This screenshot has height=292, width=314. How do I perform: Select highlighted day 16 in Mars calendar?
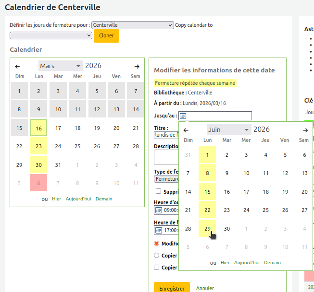38,128
